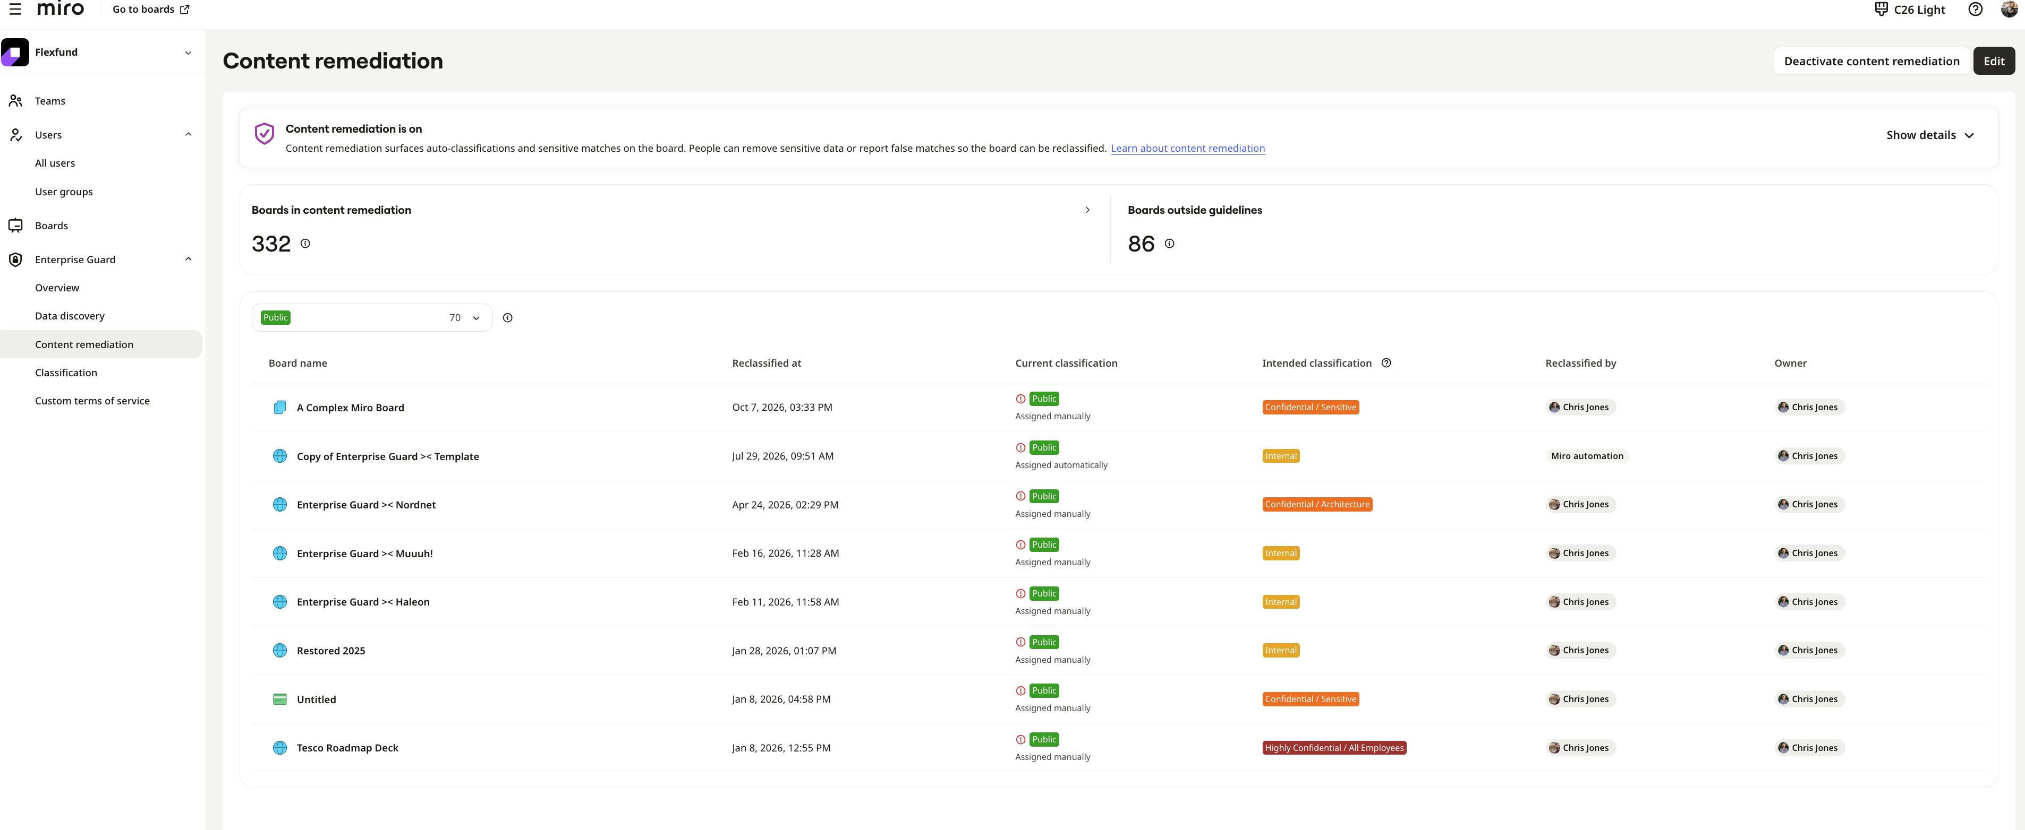Click warning icon in Restored 2025 row
2025x830 pixels.
pos(1020,642)
